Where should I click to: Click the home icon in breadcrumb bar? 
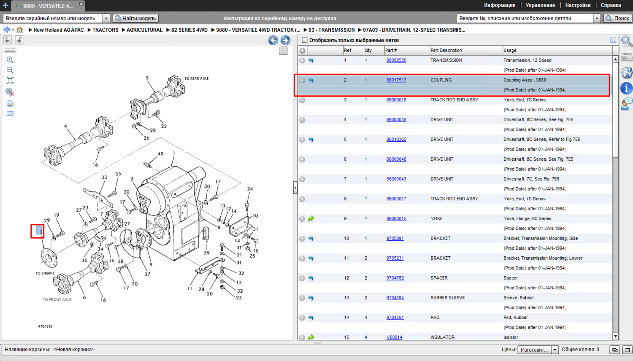click(x=20, y=30)
